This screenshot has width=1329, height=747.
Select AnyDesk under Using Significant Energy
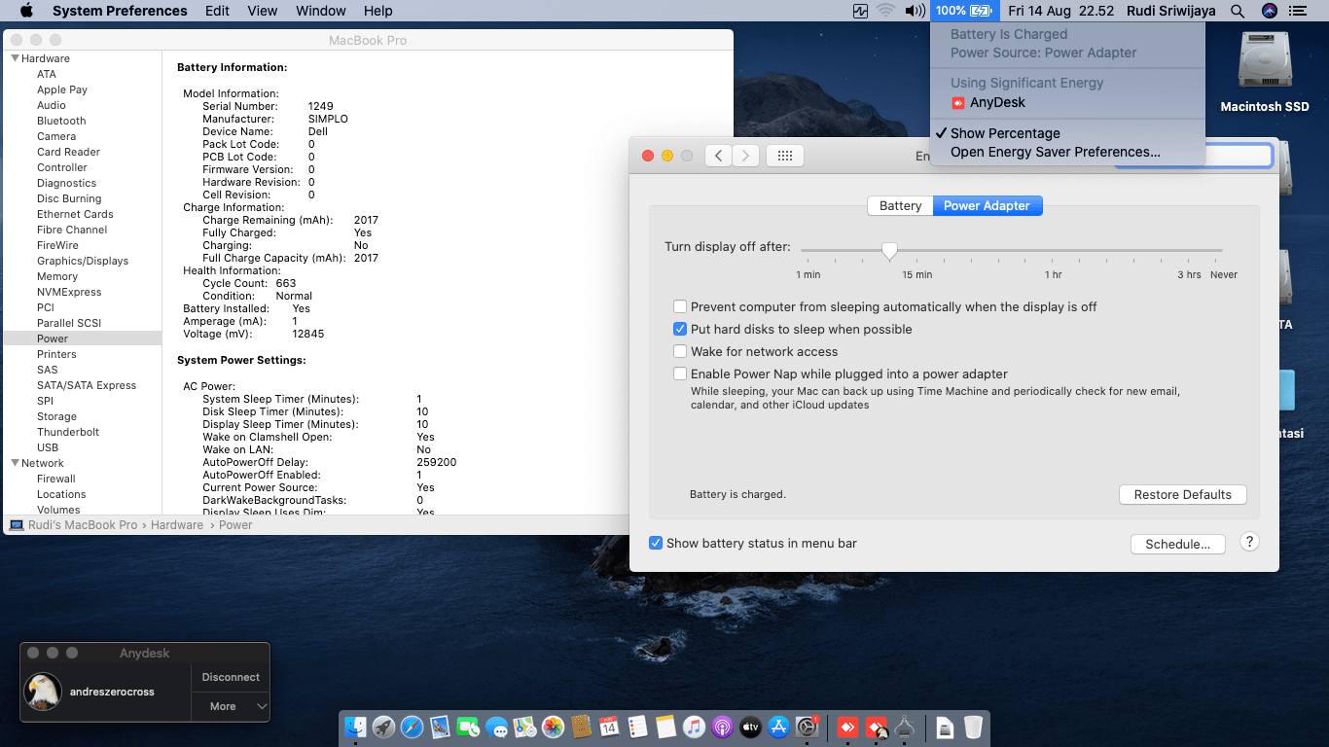tap(1067, 102)
